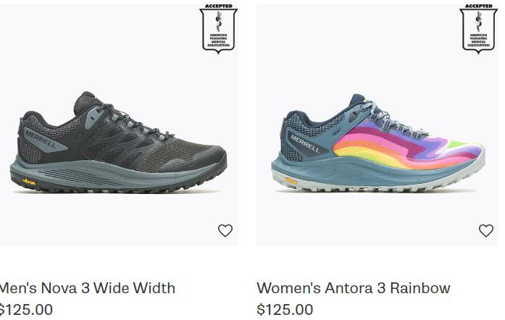505x320 pixels.
Task: Favorite the Men's Nova 3 with heart icon
Action: 225,230
